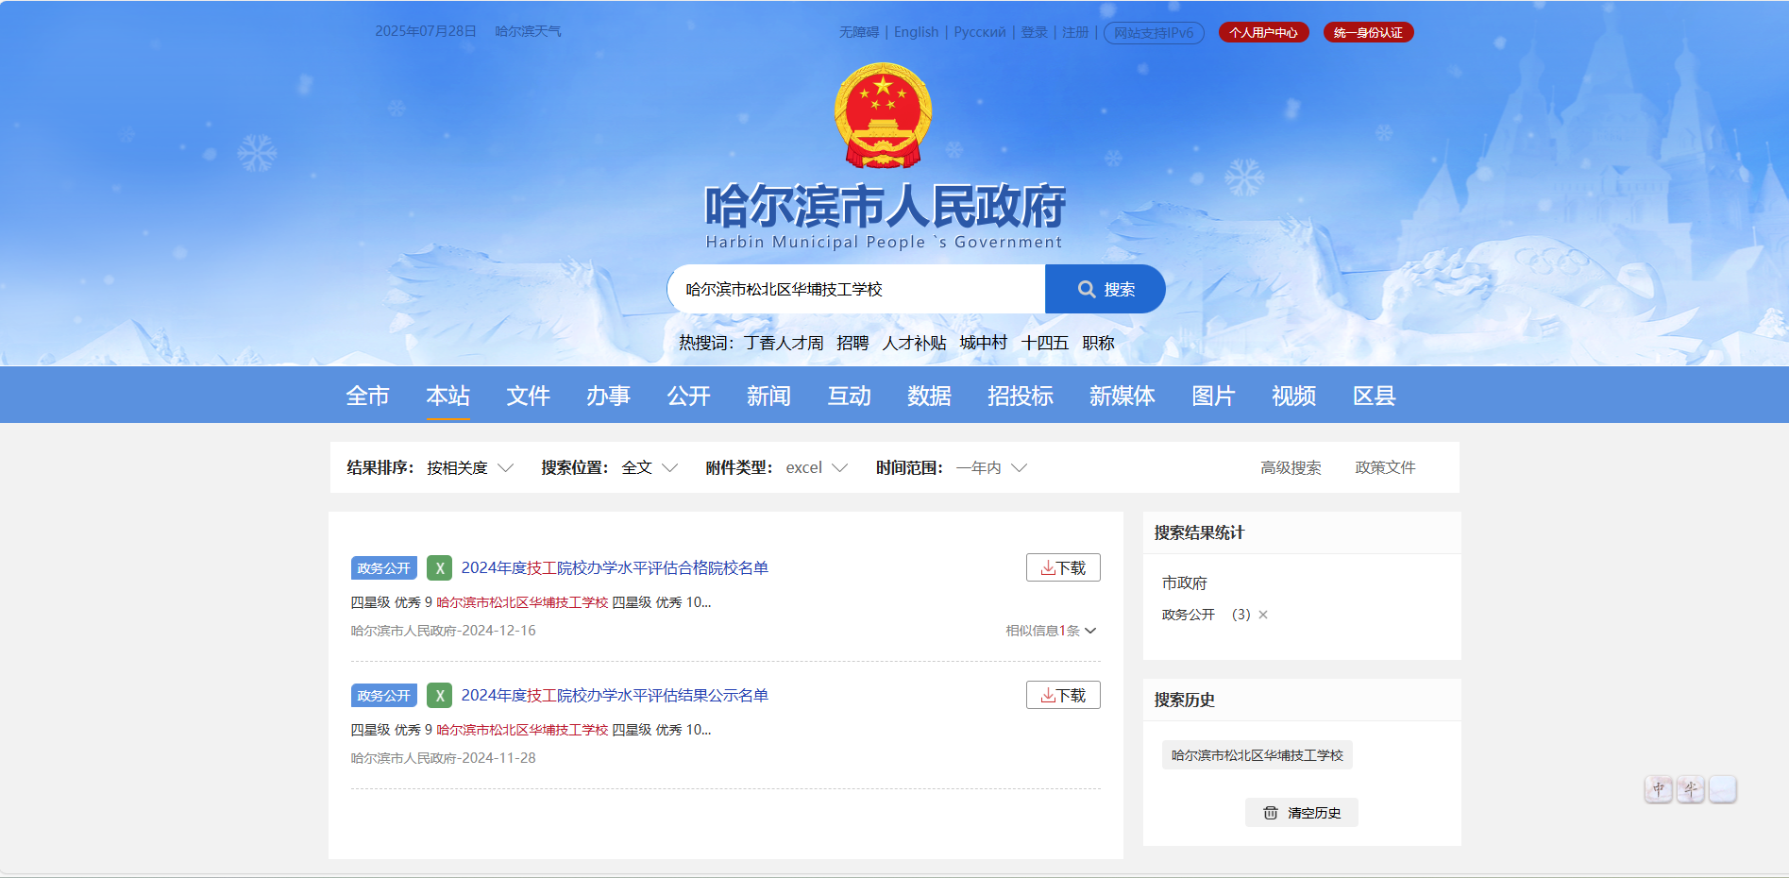Switch to the 视频 tab
Screen dimensions: 1789x878
coord(1293,396)
